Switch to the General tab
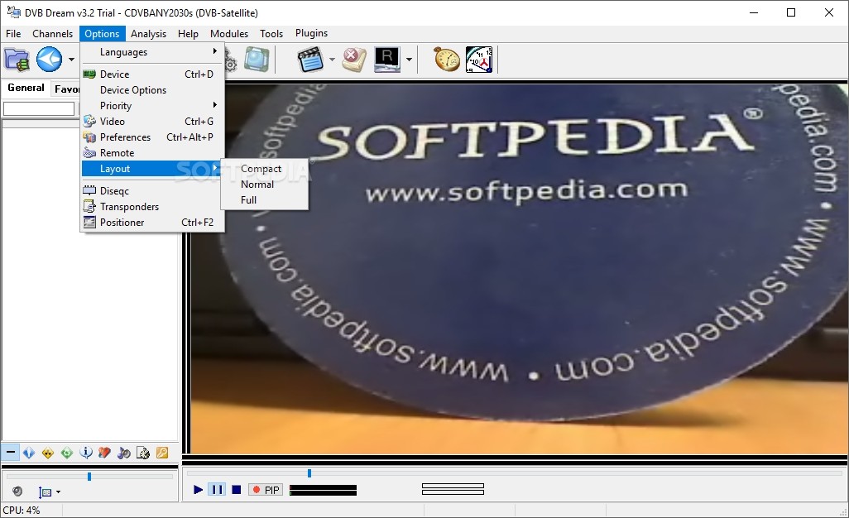 click(x=26, y=88)
